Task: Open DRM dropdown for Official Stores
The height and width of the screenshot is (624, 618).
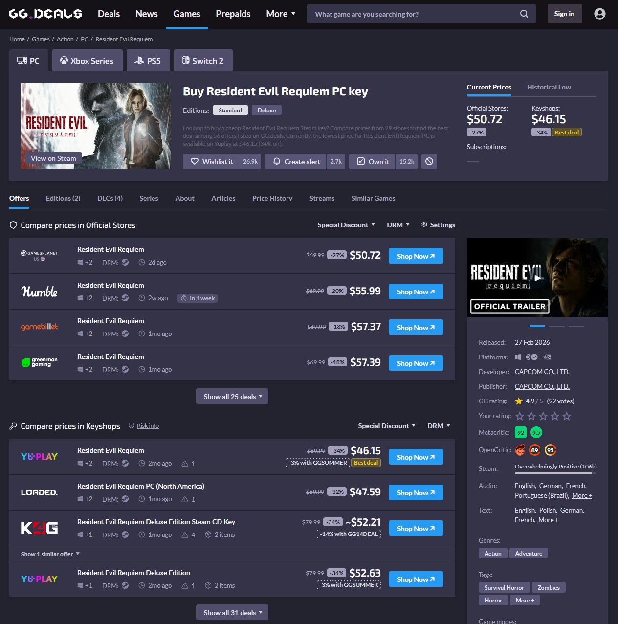Action: (398, 225)
